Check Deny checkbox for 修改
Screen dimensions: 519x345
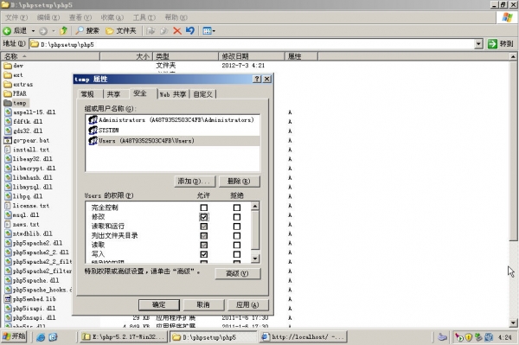pos(237,217)
